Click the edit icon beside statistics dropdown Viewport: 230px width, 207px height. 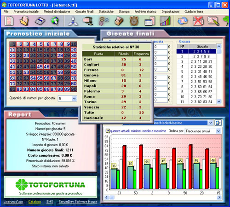[218, 123]
